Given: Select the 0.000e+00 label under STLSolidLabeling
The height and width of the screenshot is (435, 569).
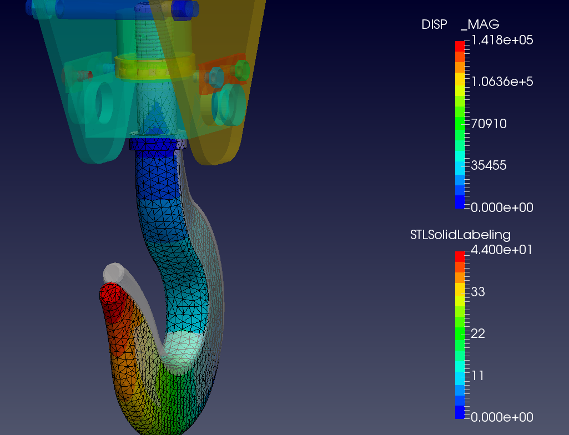Looking at the screenshot, I should 502,417.
